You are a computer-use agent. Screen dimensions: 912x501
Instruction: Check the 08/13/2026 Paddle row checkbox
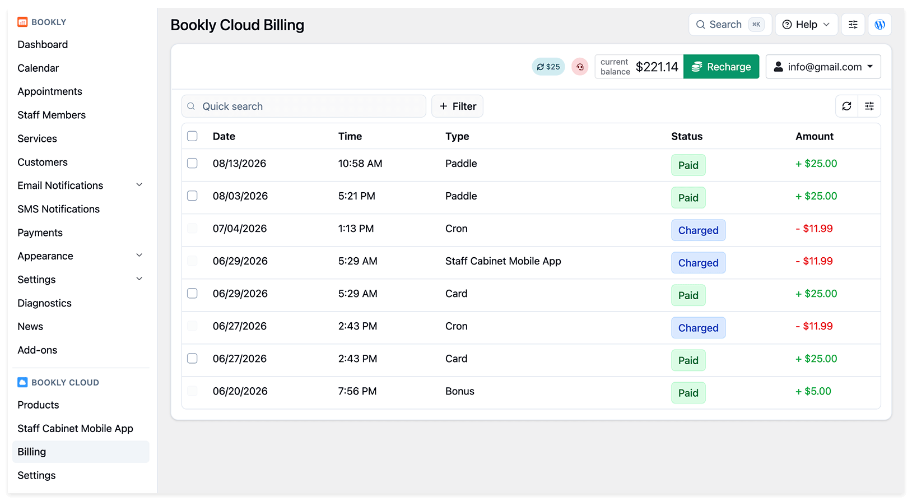coord(192,163)
